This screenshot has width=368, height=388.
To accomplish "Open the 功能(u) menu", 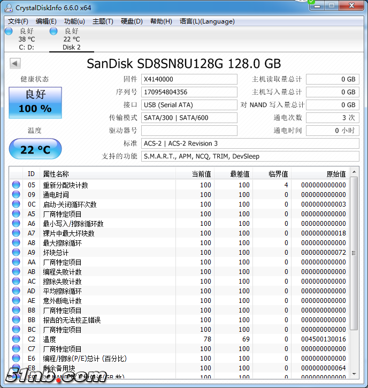I will click(x=74, y=21).
